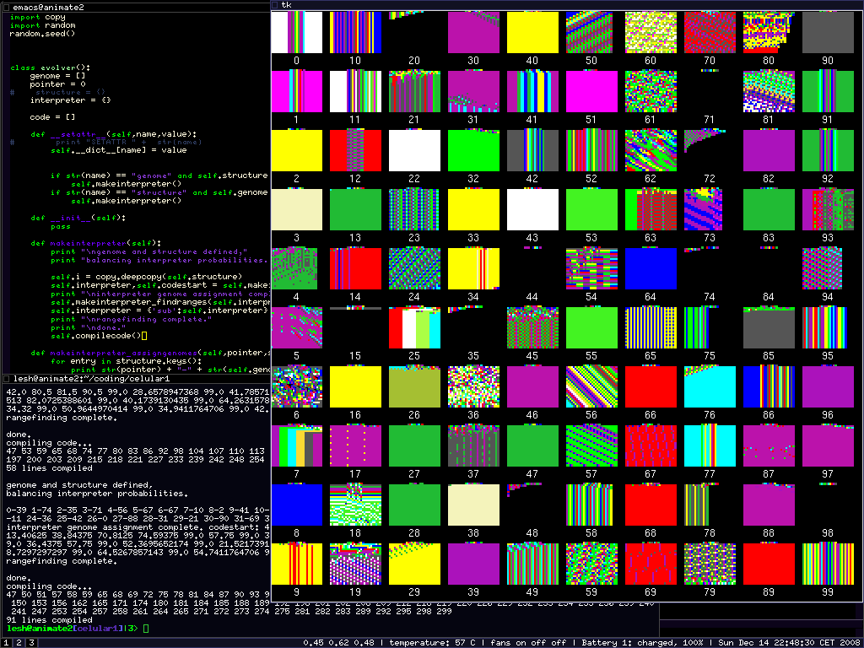Click the square icon beside emacs@animate2 title
The image size is (864, 648).
pyautogui.click(x=7, y=8)
